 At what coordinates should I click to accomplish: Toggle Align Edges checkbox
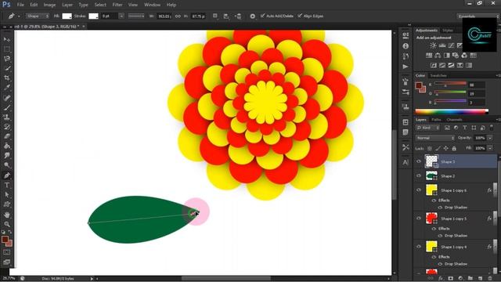300,16
